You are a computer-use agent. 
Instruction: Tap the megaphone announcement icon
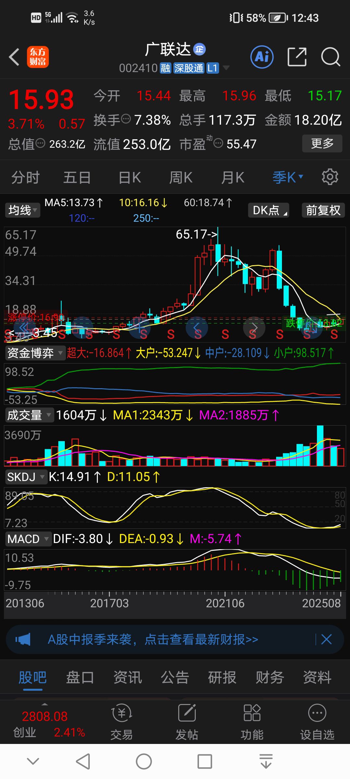click(x=23, y=639)
